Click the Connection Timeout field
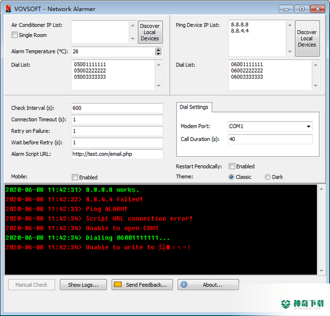Viewport: 330px width, 316px height. coord(117,119)
